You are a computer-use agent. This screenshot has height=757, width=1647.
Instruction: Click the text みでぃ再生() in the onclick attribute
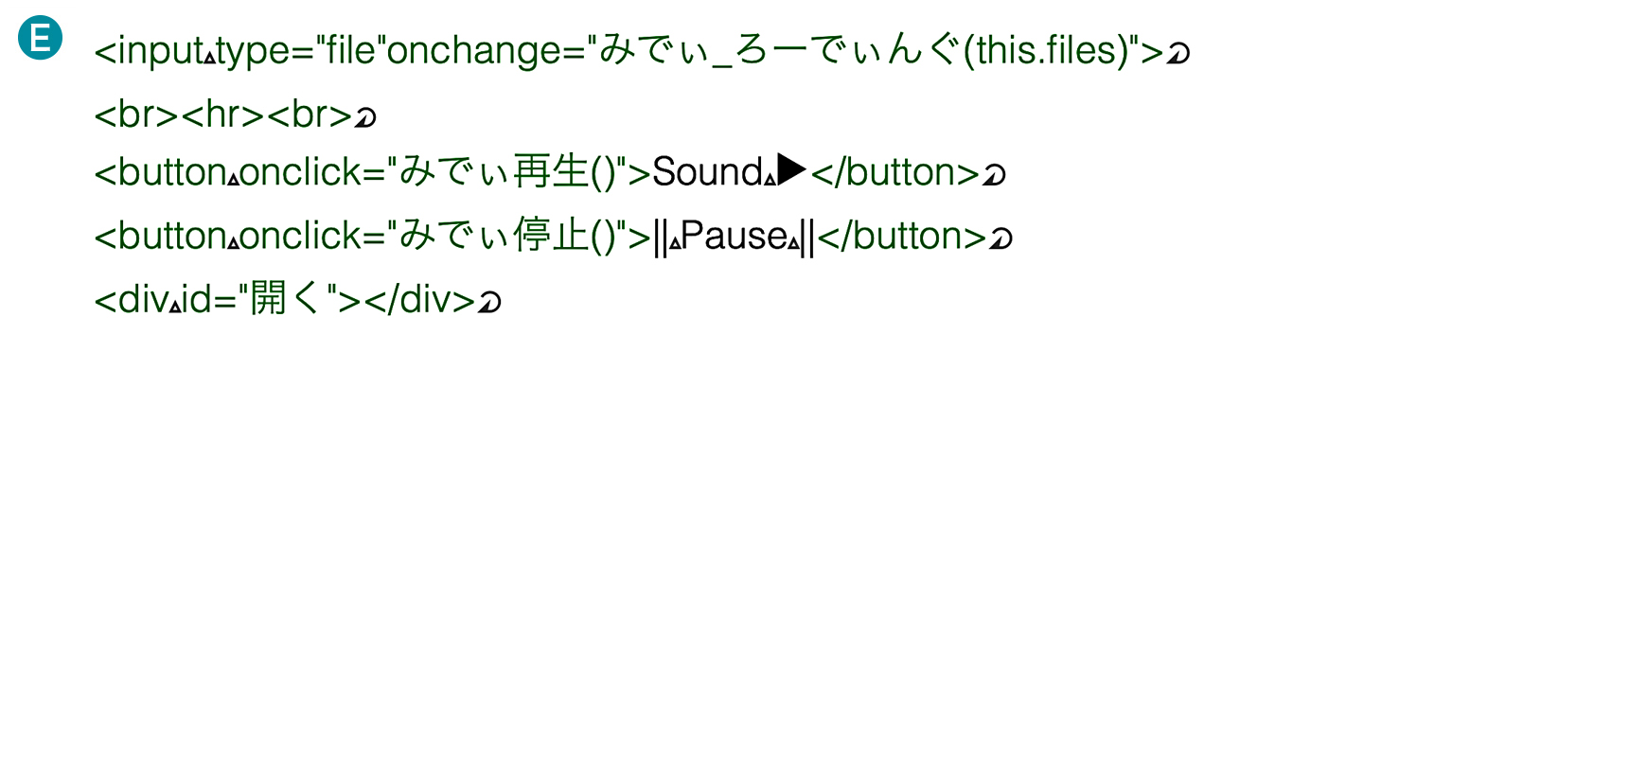click(508, 172)
